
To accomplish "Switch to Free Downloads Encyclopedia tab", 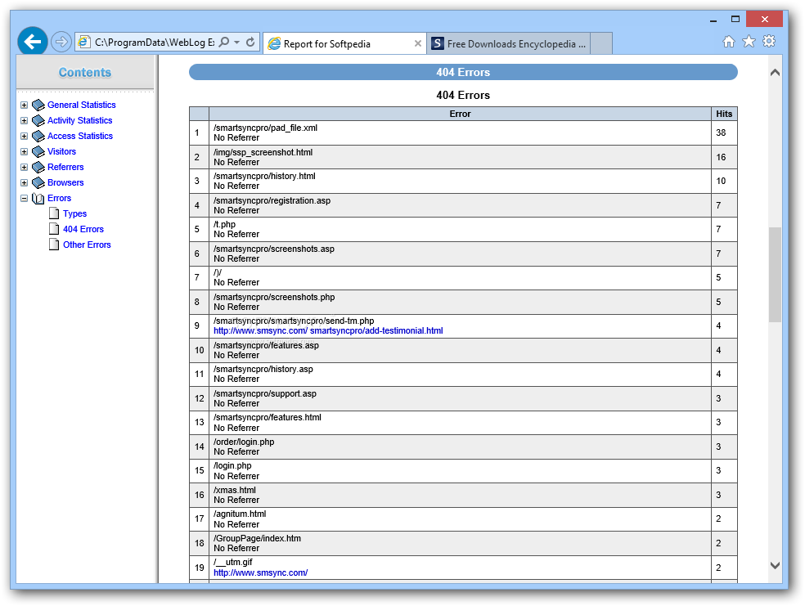I will pos(508,43).
